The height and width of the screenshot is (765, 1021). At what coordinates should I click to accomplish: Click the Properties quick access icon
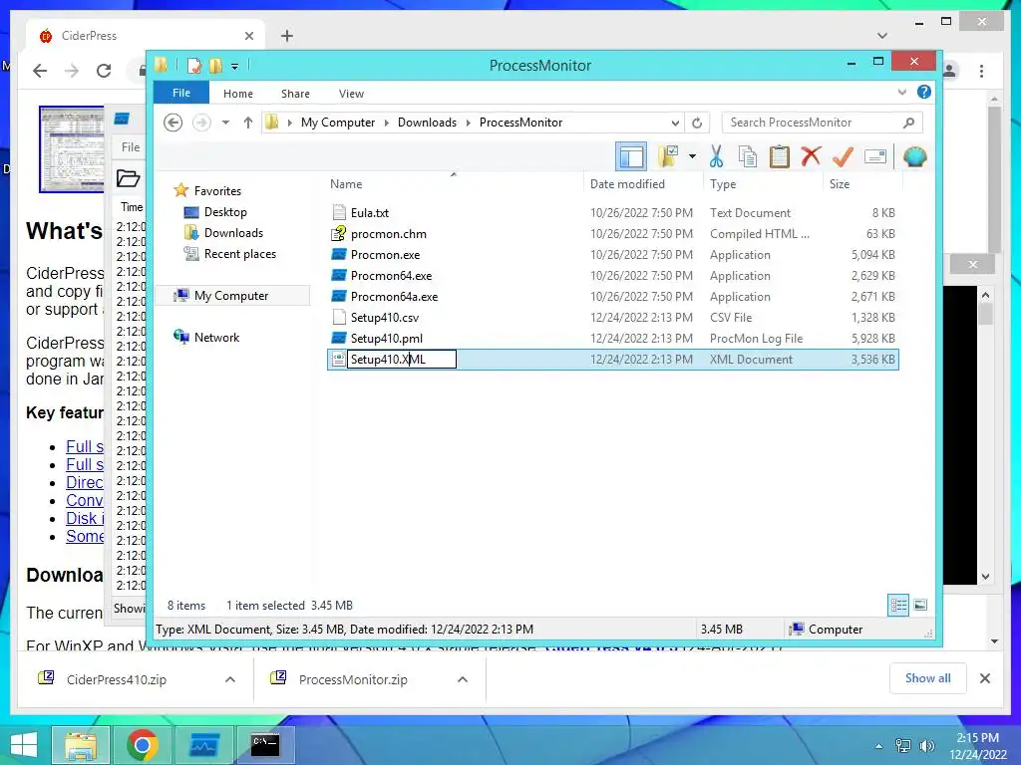pos(193,66)
